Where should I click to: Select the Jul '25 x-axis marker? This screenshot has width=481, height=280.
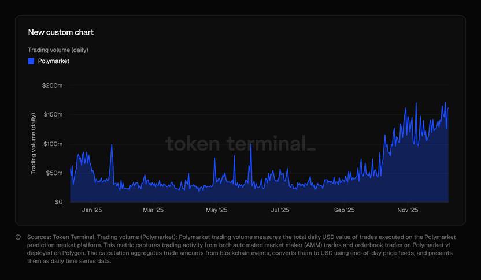[280, 210]
